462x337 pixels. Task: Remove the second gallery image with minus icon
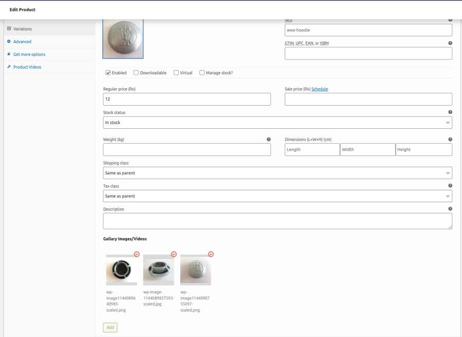[x=174, y=254]
